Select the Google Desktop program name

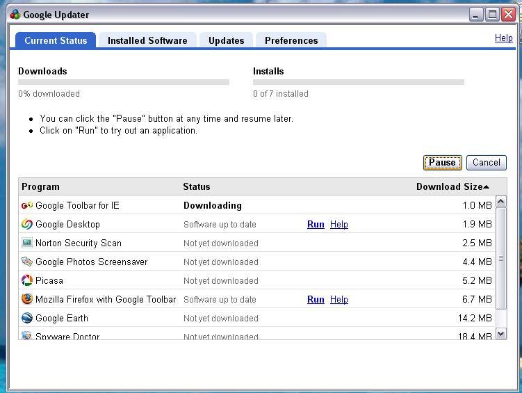point(67,224)
